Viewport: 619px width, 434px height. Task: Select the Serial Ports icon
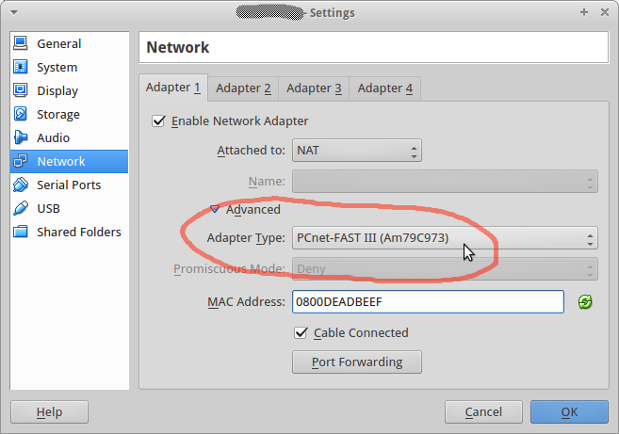pyautogui.click(x=20, y=185)
